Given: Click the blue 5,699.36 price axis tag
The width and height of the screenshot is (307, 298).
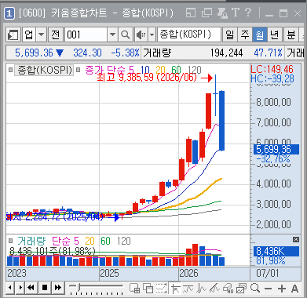Looking at the screenshot, I should [x=276, y=149].
